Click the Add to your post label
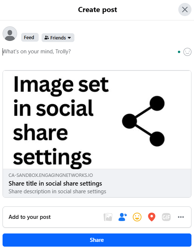Screen dimensions: 194x251 click(30, 217)
